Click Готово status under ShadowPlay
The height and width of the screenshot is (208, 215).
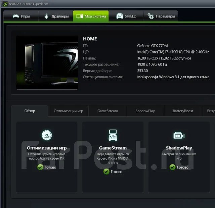182,167
